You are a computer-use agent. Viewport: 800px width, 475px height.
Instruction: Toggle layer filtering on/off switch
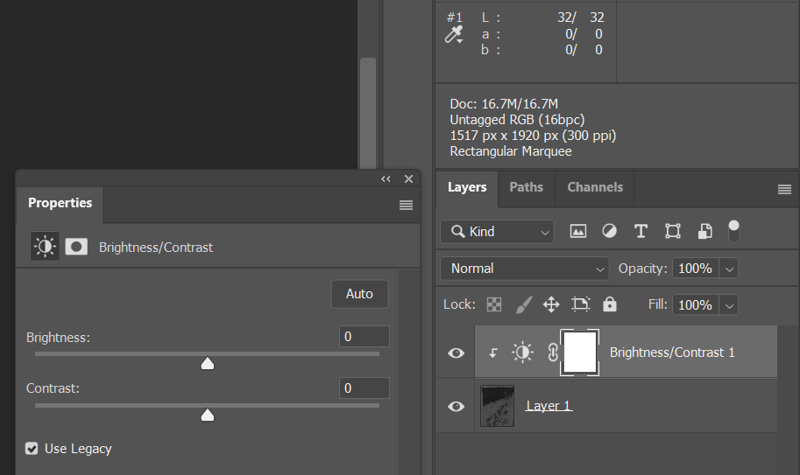(x=733, y=231)
